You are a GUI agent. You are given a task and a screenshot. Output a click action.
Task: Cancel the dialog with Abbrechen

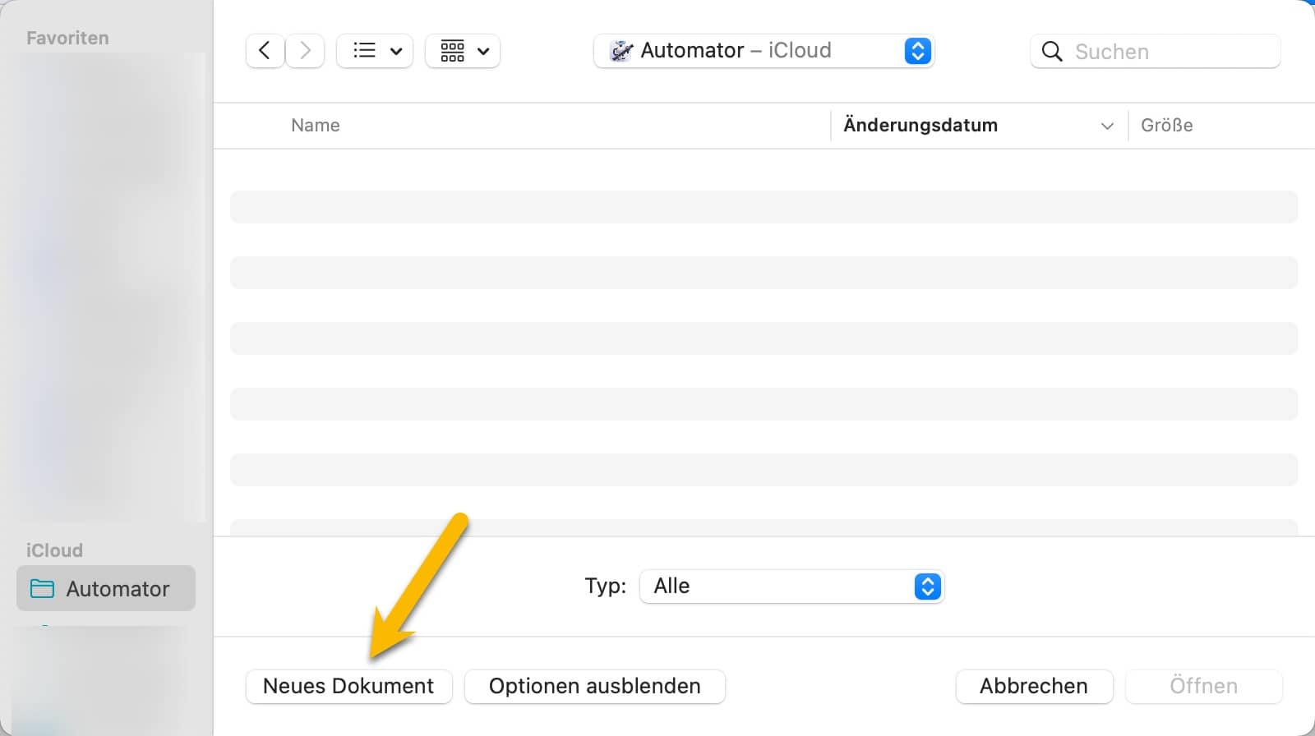point(1034,686)
